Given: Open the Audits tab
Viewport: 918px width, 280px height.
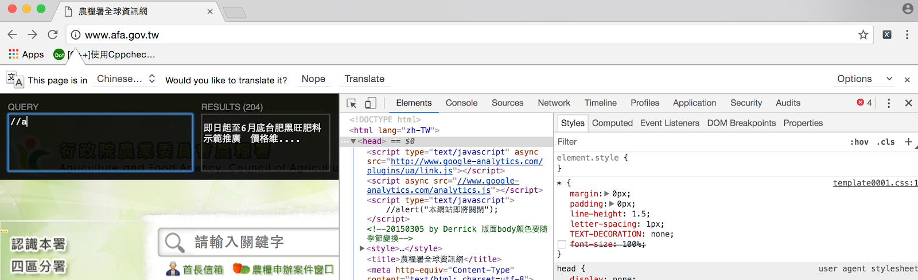Looking at the screenshot, I should (788, 103).
